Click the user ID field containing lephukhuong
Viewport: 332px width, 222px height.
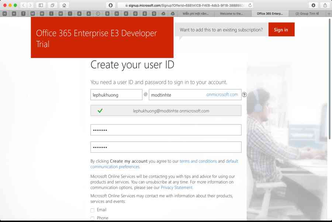coord(116,95)
